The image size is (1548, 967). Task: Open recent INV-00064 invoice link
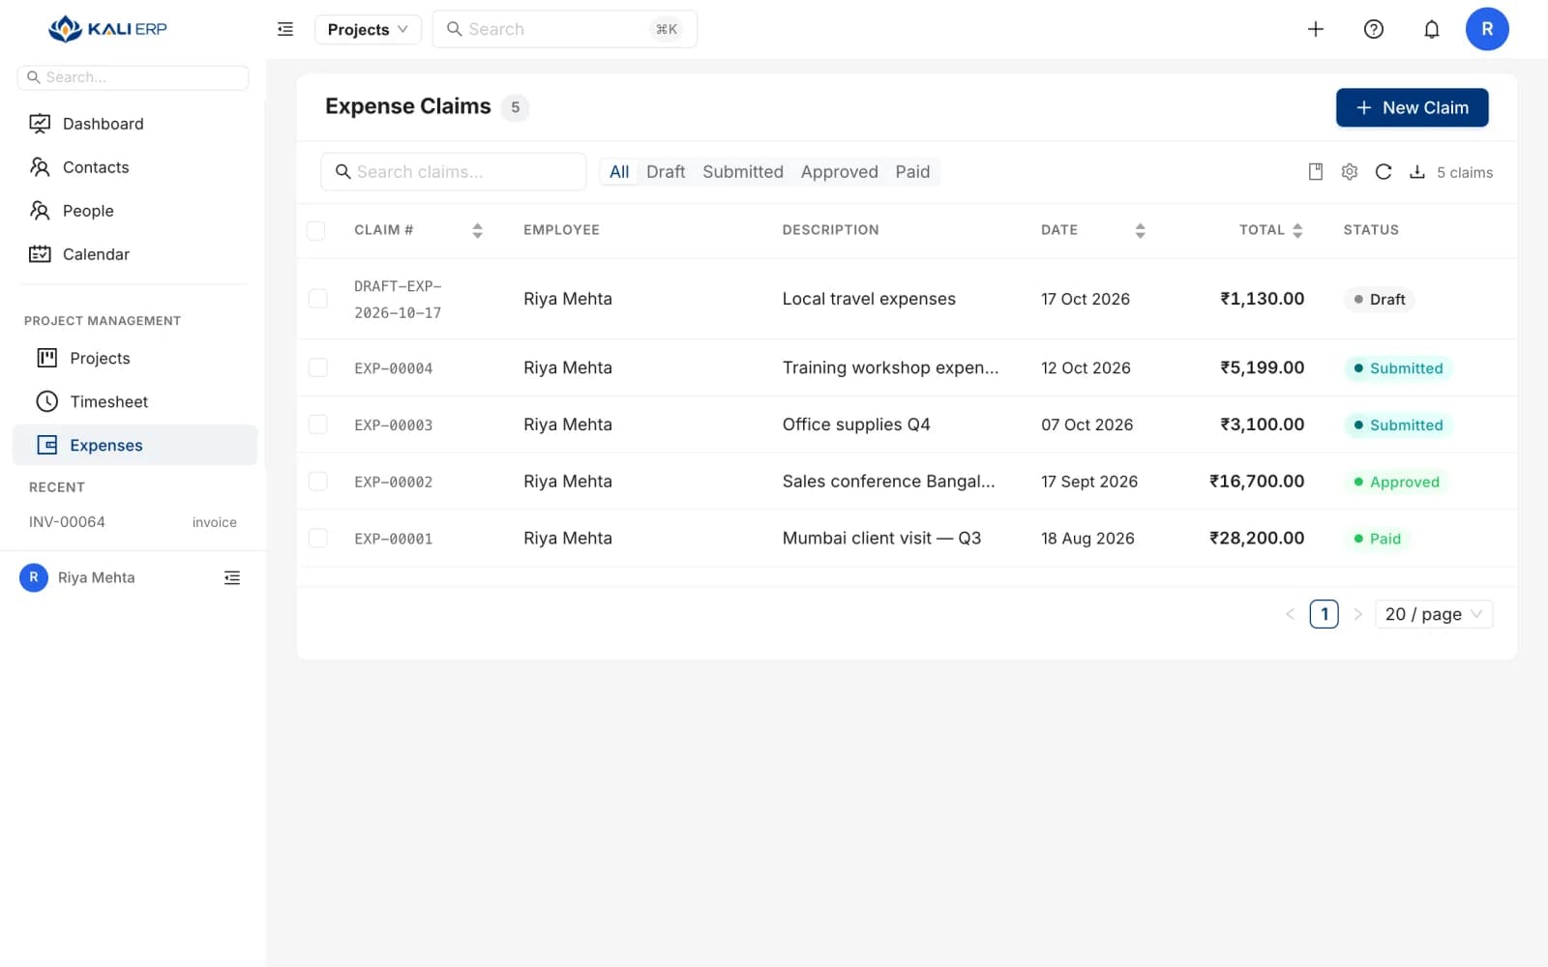click(133, 522)
